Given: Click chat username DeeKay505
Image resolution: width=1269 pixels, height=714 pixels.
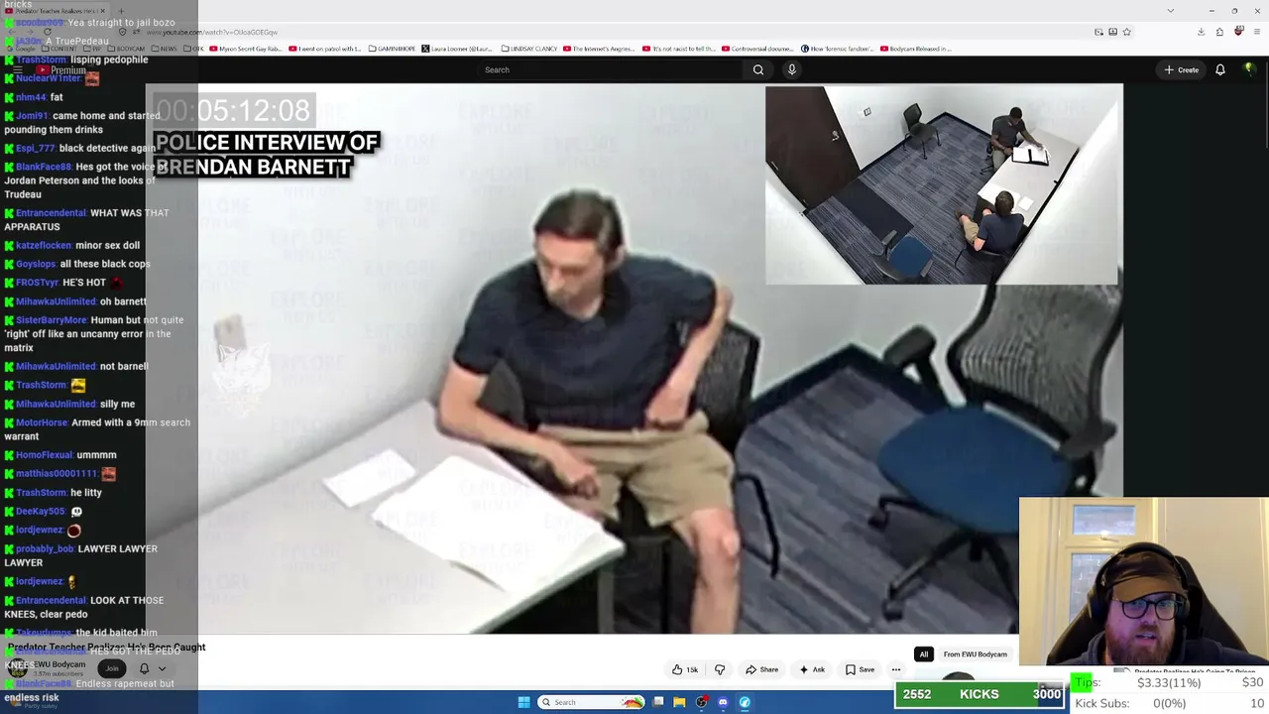Looking at the screenshot, I should (x=40, y=512).
